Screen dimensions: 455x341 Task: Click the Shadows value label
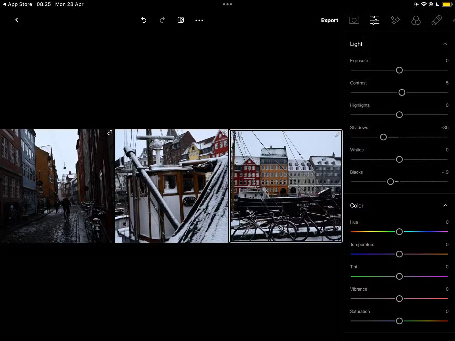[x=445, y=128]
